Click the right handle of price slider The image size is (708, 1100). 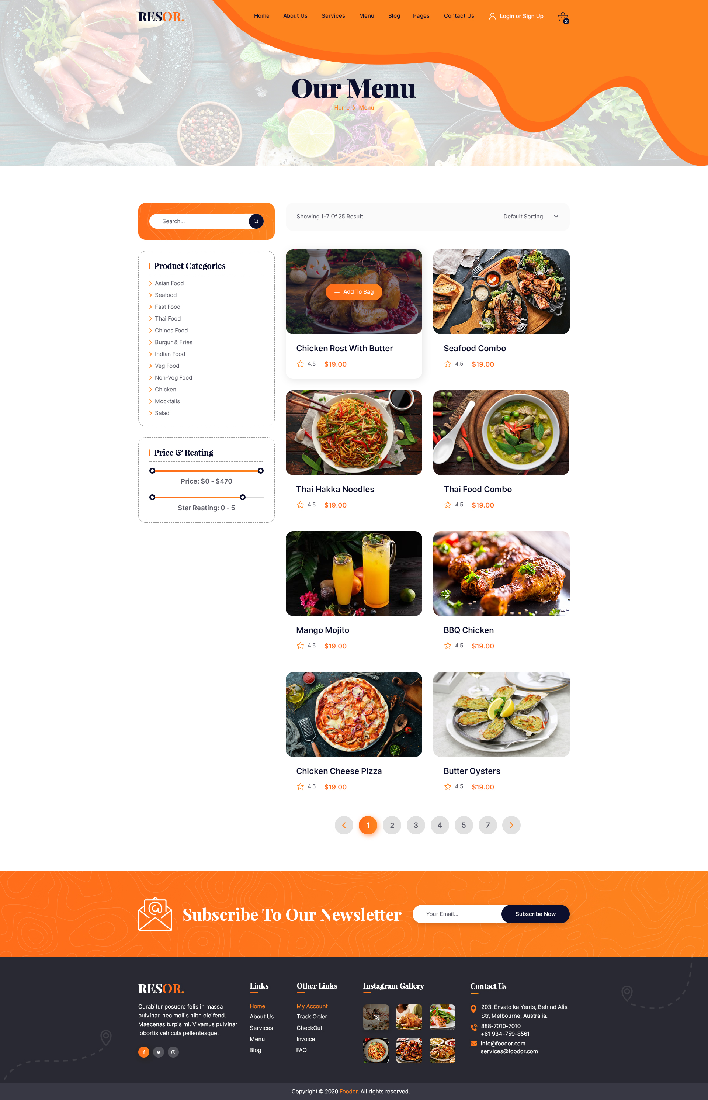(261, 470)
